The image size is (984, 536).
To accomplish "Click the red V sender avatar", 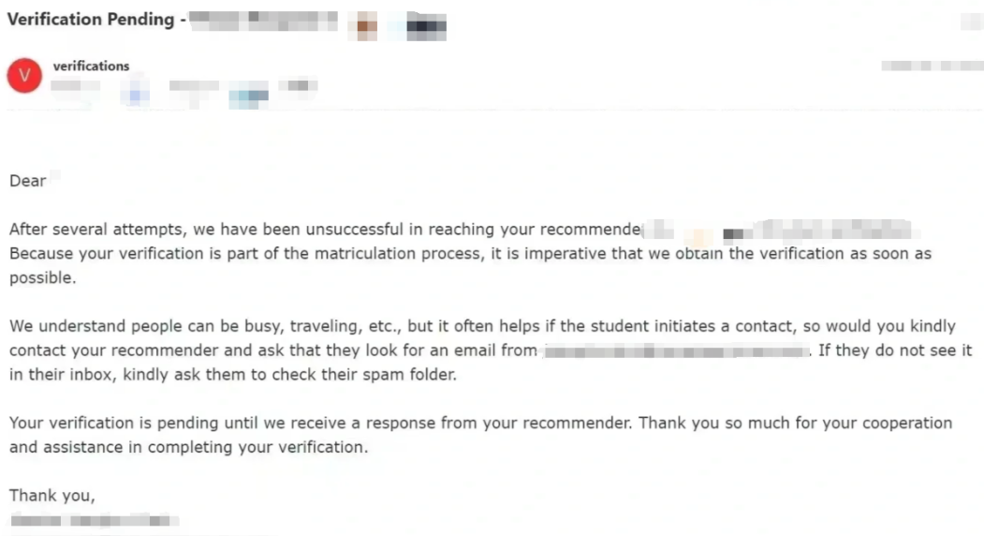I will coord(24,75).
